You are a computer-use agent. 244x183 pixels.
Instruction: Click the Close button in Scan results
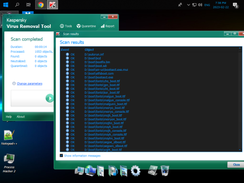click(236, 164)
